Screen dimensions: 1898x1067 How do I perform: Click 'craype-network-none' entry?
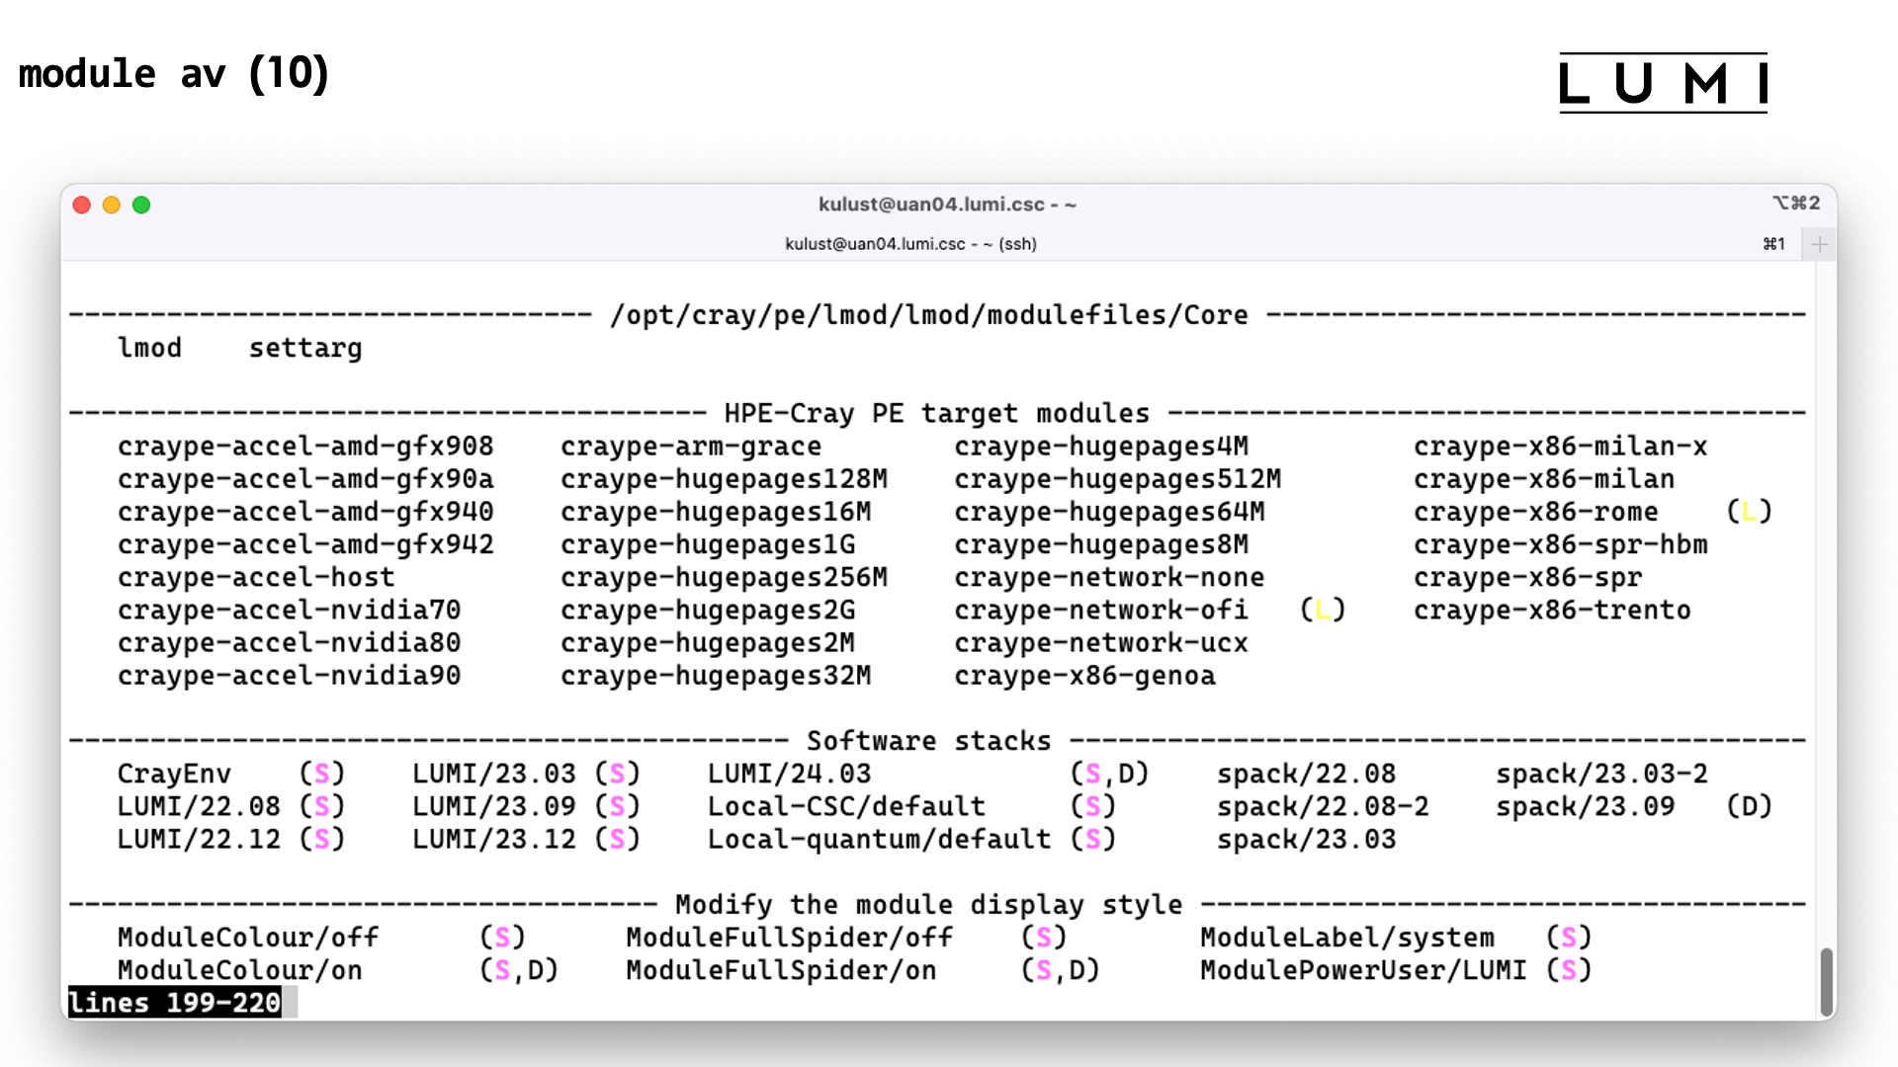1109,577
